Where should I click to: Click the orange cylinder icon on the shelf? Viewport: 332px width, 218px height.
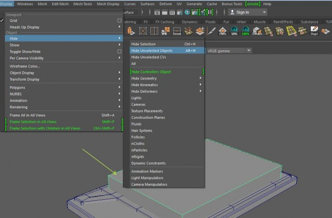[x=131, y=31]
